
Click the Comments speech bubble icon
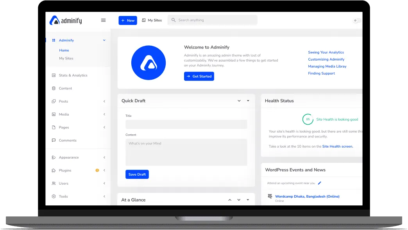pos(54,140)
